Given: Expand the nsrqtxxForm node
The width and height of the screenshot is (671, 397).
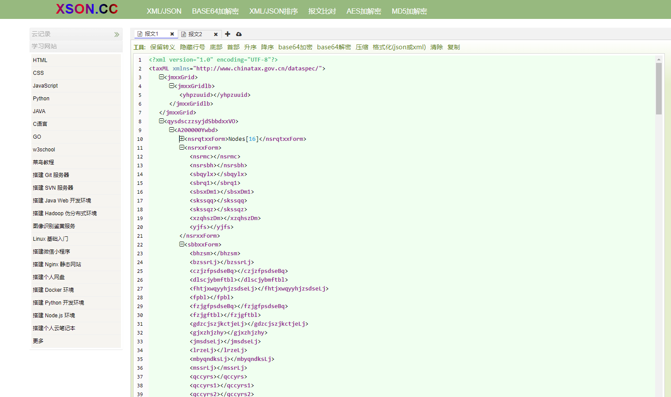Looking at the screenshot, I should 182,139.
